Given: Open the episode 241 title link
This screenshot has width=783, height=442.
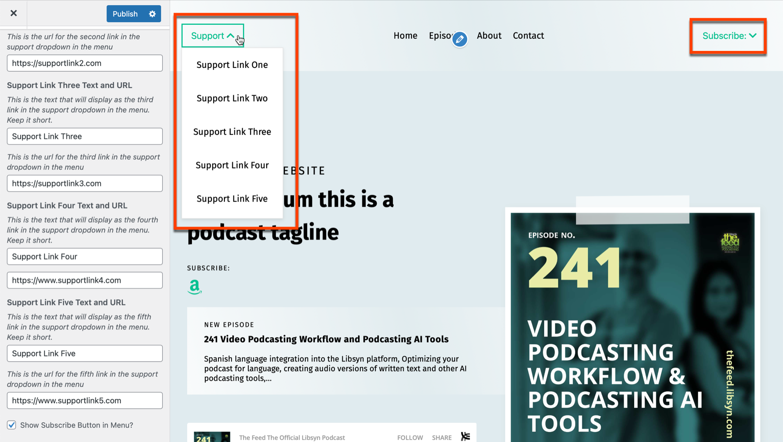Looking at the screenshot, I should pyautogui.click(x=326, y=339).
